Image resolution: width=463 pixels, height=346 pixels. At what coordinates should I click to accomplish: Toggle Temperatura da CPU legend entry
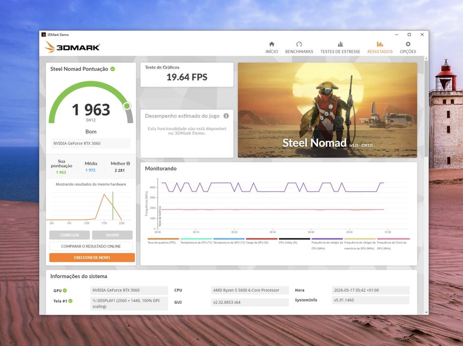(196, 241)
